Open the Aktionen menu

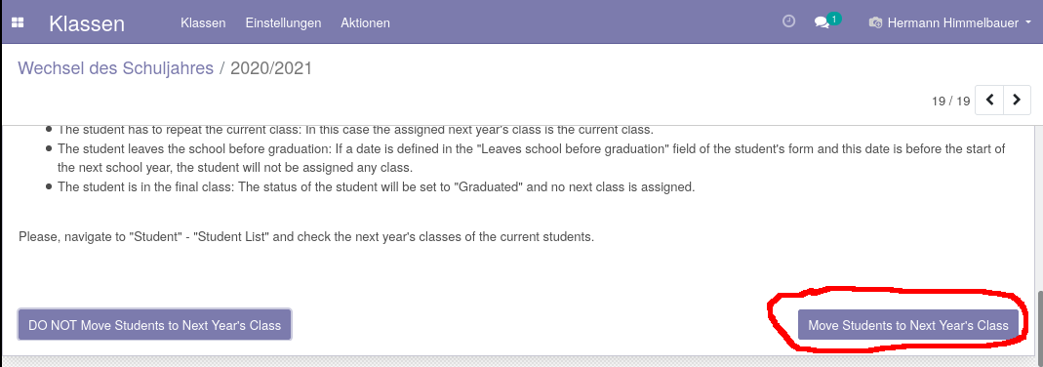click(365, 22)
